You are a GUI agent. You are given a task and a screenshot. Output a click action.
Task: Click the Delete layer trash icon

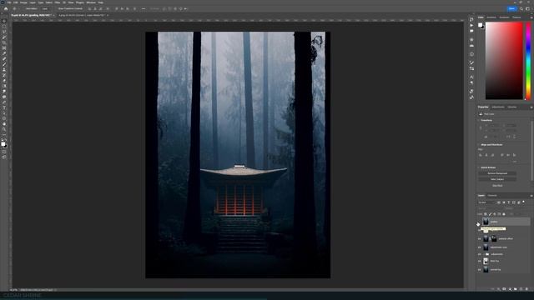click(x=526, y=289)
